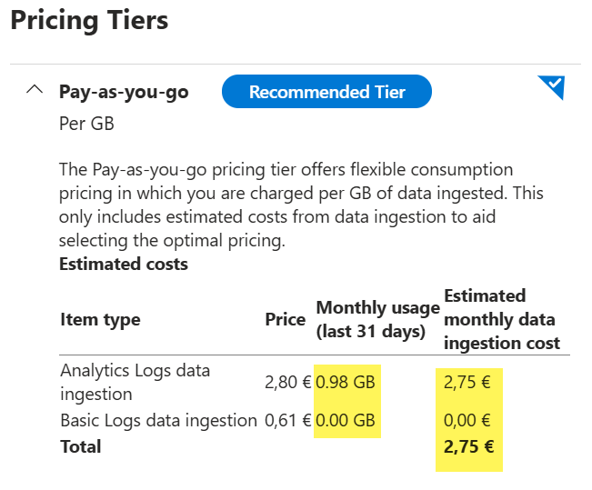Click the Estimated costs heading
The height and width of the screenshot is (490, 592).
pos(124,264)
